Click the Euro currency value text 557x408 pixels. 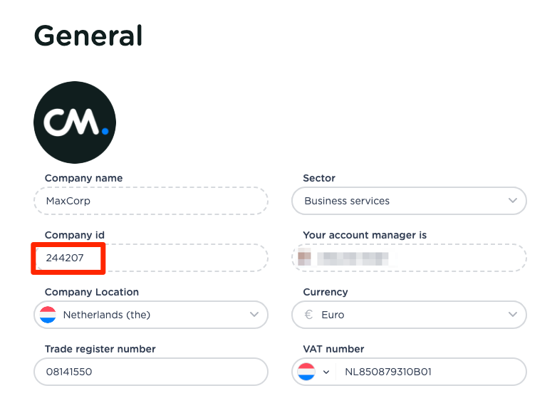pos(333,315)
